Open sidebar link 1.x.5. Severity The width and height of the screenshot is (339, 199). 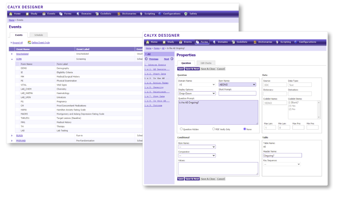[154, 88]
